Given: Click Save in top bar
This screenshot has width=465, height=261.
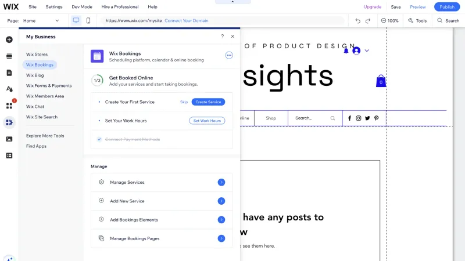Looking at the screenshot, I should point(396,7).
